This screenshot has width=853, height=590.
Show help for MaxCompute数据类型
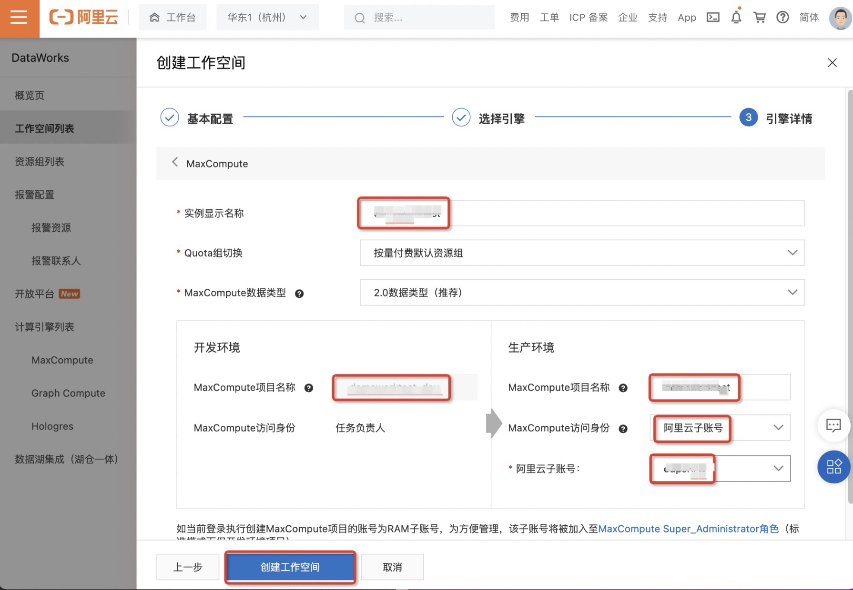tap(299, 294)
